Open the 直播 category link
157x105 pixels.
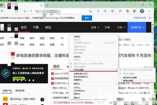click(52, 45)
